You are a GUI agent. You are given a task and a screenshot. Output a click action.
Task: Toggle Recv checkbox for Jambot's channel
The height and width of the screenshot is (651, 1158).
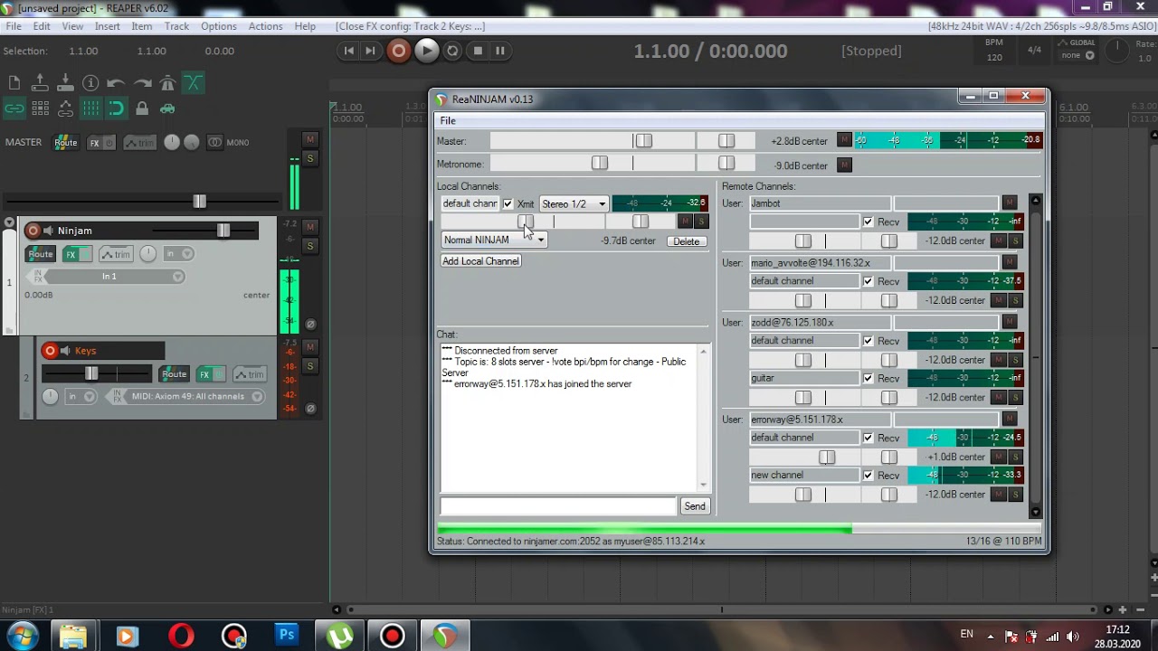point(868,222)
